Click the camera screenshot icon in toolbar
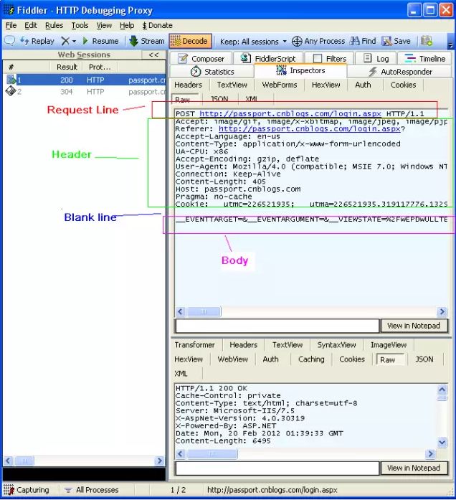The image size is (456, 500). [427, 40]
